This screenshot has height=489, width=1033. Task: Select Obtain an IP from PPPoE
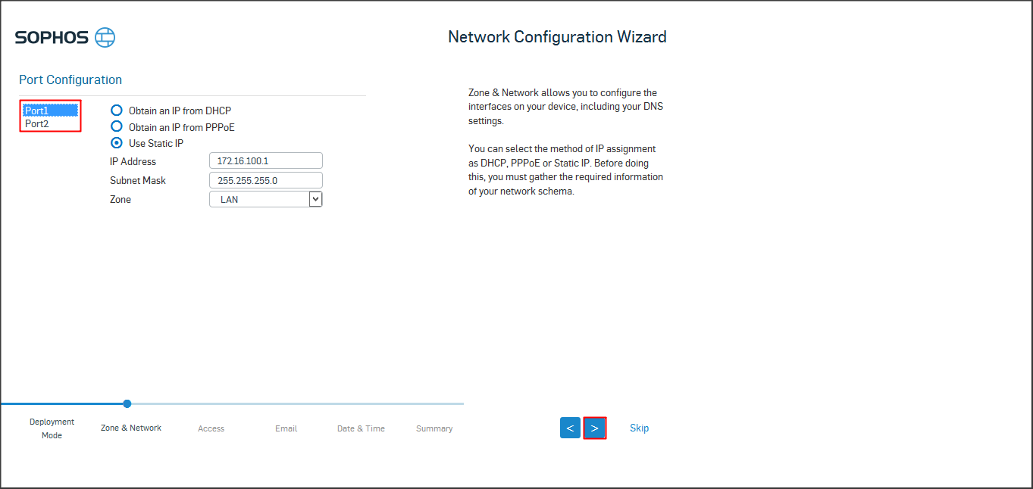pyautogui.click(x=117, y=127)
